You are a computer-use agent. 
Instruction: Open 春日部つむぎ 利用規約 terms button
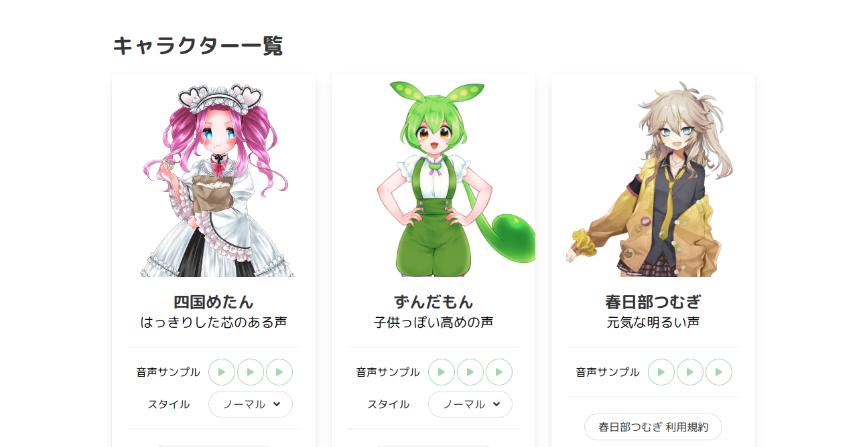point(653,427)
